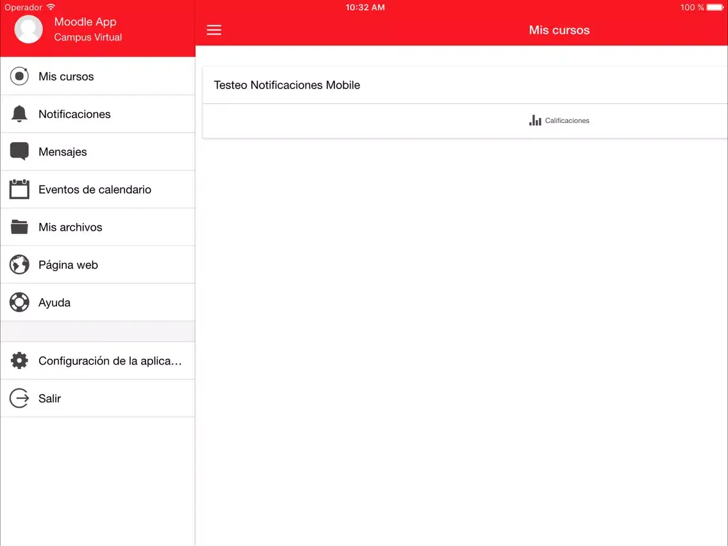The height and width of the screenshot is (546, 728).
Task: Click the Notificaciones bell icon
Action: point(19,114)
